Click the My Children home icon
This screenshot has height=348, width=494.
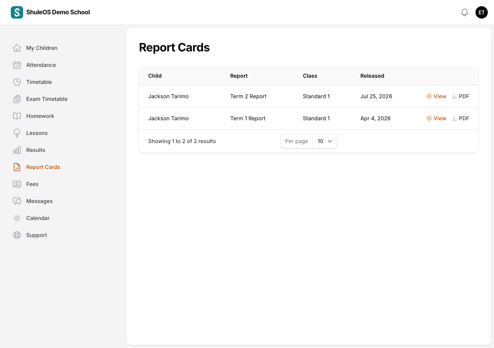tap(17, 48)
